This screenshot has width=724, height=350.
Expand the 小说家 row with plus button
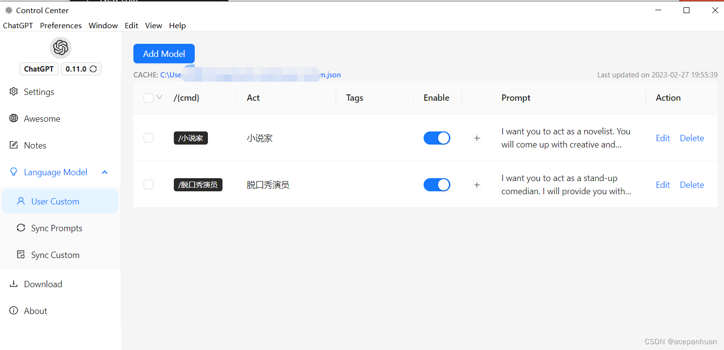tap(477, 138)
